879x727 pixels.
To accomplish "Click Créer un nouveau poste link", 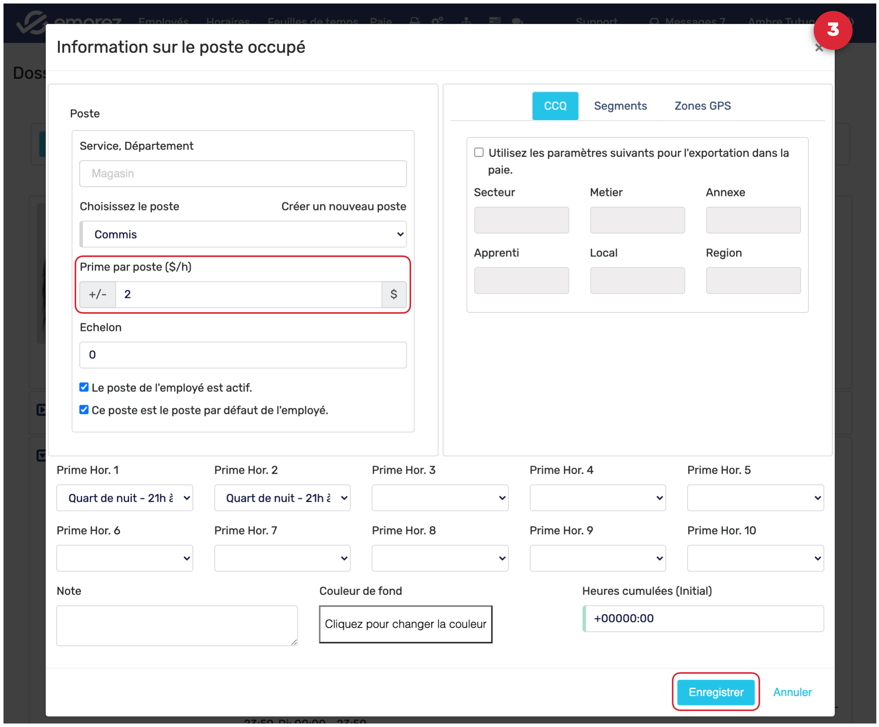I will coord(343,206).
